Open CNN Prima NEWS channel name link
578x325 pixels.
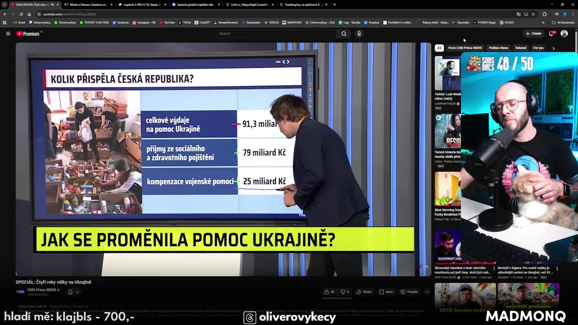(x=42, y=290)
